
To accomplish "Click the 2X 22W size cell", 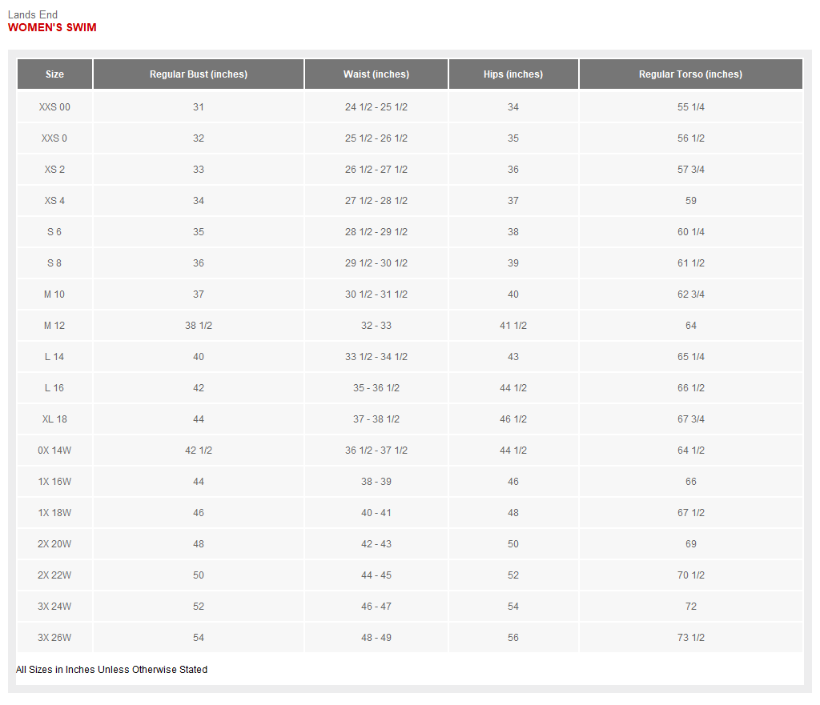I will 54,575.
